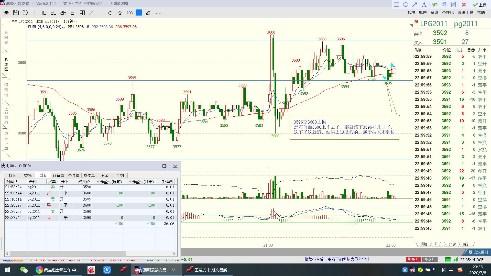Switch to the 预备单 tab

[58, 175]
